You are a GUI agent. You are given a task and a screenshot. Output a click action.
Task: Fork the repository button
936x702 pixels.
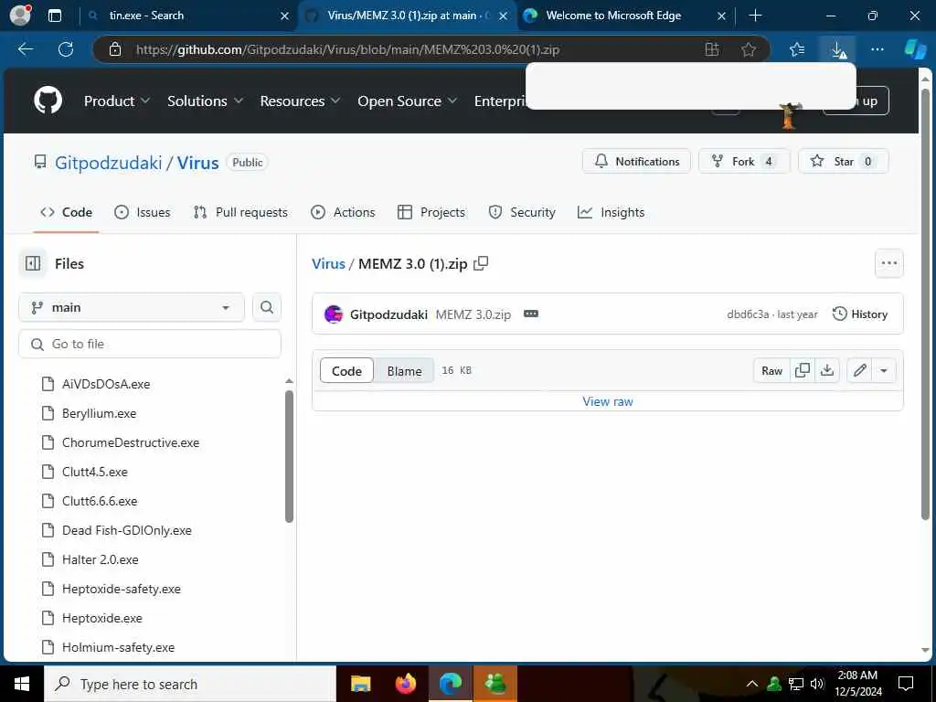coord(744,161)
